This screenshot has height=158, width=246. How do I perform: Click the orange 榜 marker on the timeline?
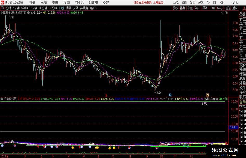[x=208, y=95]
